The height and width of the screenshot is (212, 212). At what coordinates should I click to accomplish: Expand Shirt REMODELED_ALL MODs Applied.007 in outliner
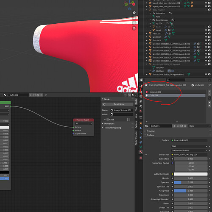tap(147, 57)
